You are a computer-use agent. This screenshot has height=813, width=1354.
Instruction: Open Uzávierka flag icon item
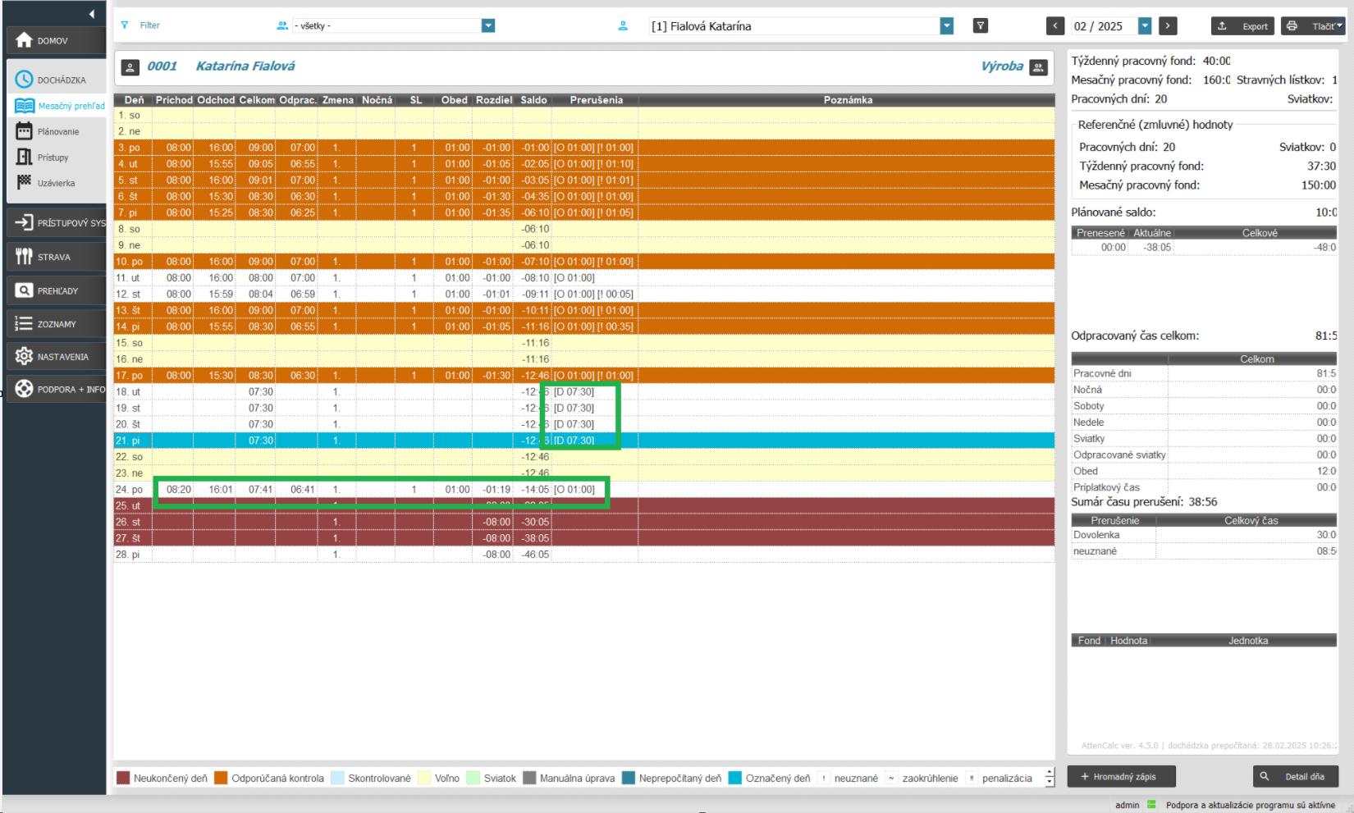coord(25,182)
